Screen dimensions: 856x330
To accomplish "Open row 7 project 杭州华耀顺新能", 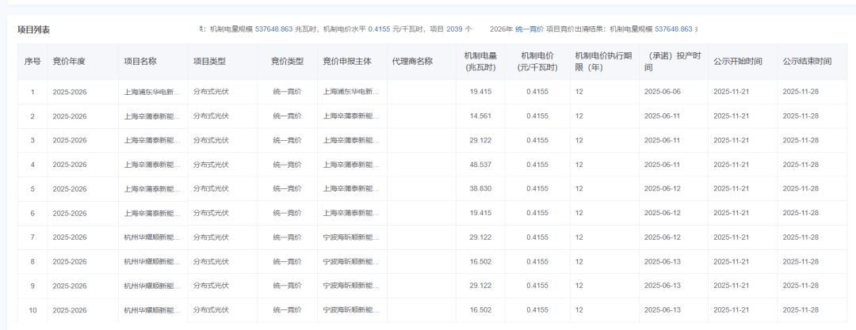I will [x=152, y=237].
